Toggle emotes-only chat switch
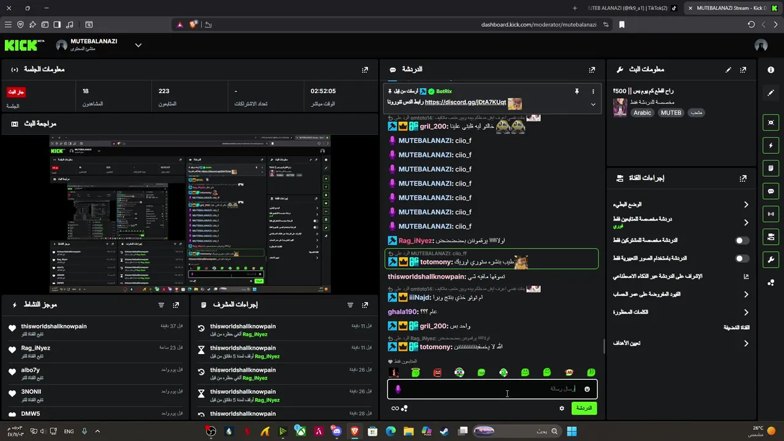Image resolution: width=784 pixels, height=441 pixels. [742, 258]
